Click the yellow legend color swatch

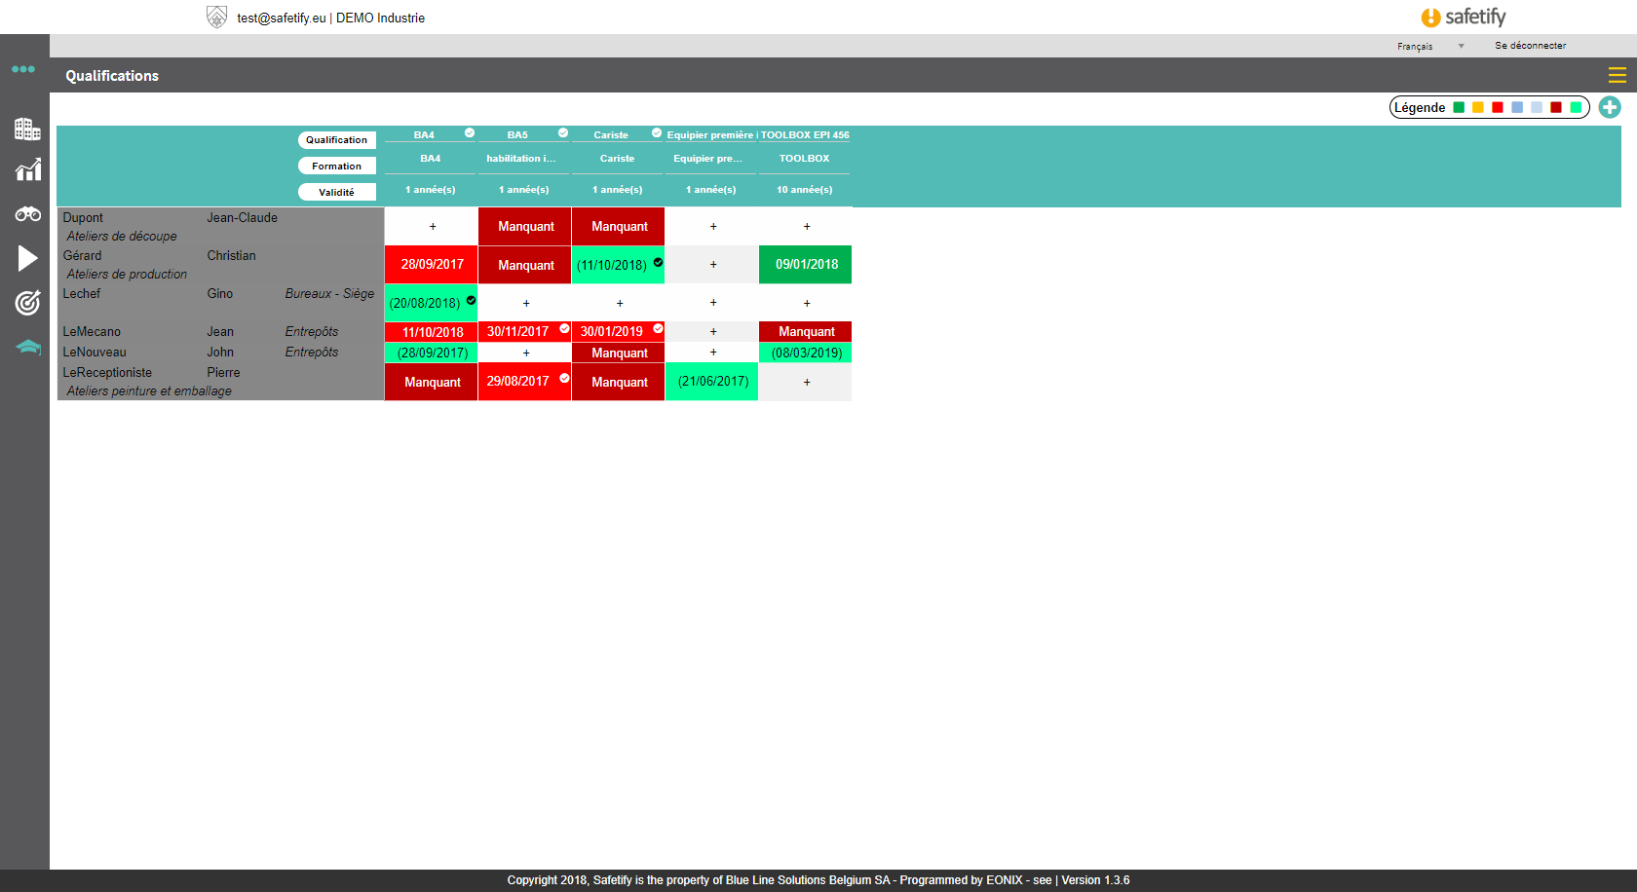click(1478, 107)
